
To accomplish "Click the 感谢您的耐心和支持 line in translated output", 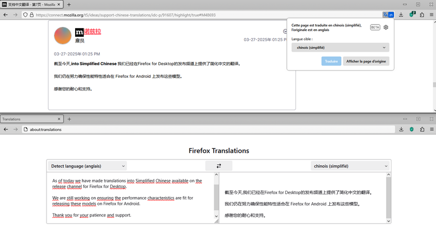I will 245,215.
